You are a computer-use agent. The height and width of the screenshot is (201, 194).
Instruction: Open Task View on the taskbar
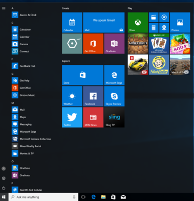click(x=83, y=197)
